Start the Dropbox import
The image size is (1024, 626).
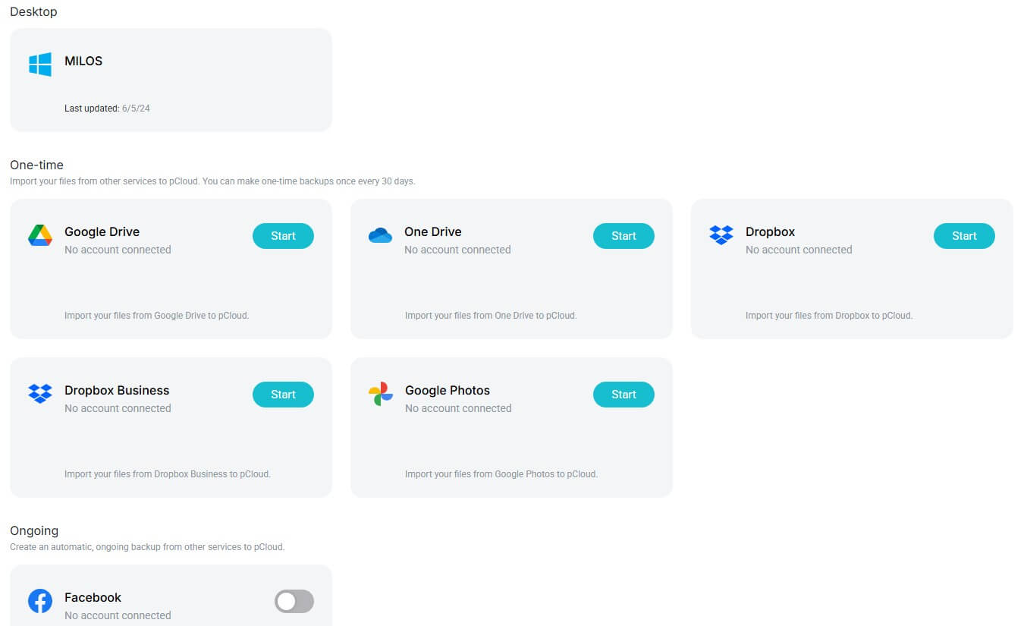[964, 236]
